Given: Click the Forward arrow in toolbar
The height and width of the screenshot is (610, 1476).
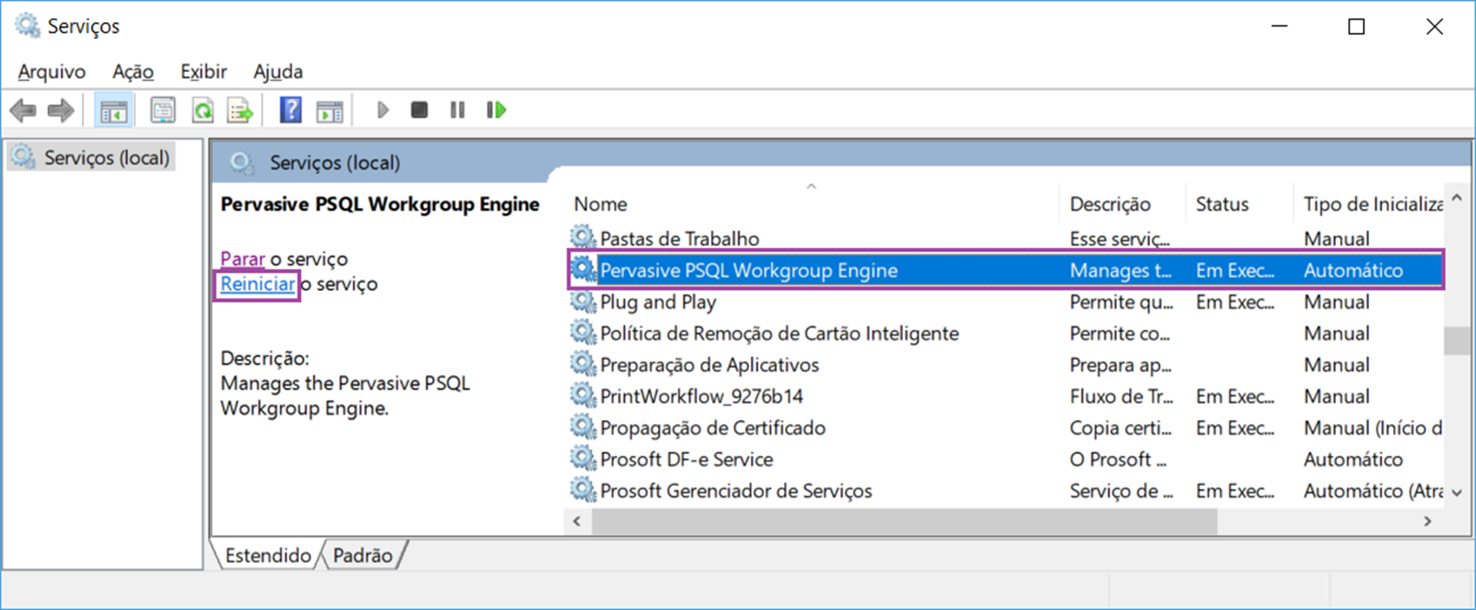Looking at the screenshot, I should click(61, 110).
